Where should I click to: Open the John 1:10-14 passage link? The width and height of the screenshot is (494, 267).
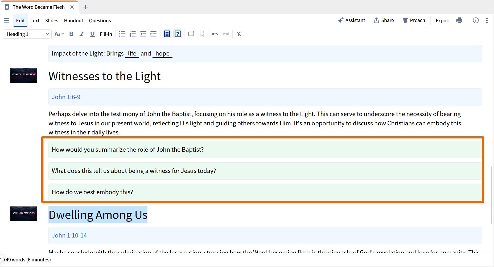coord(69,235)
